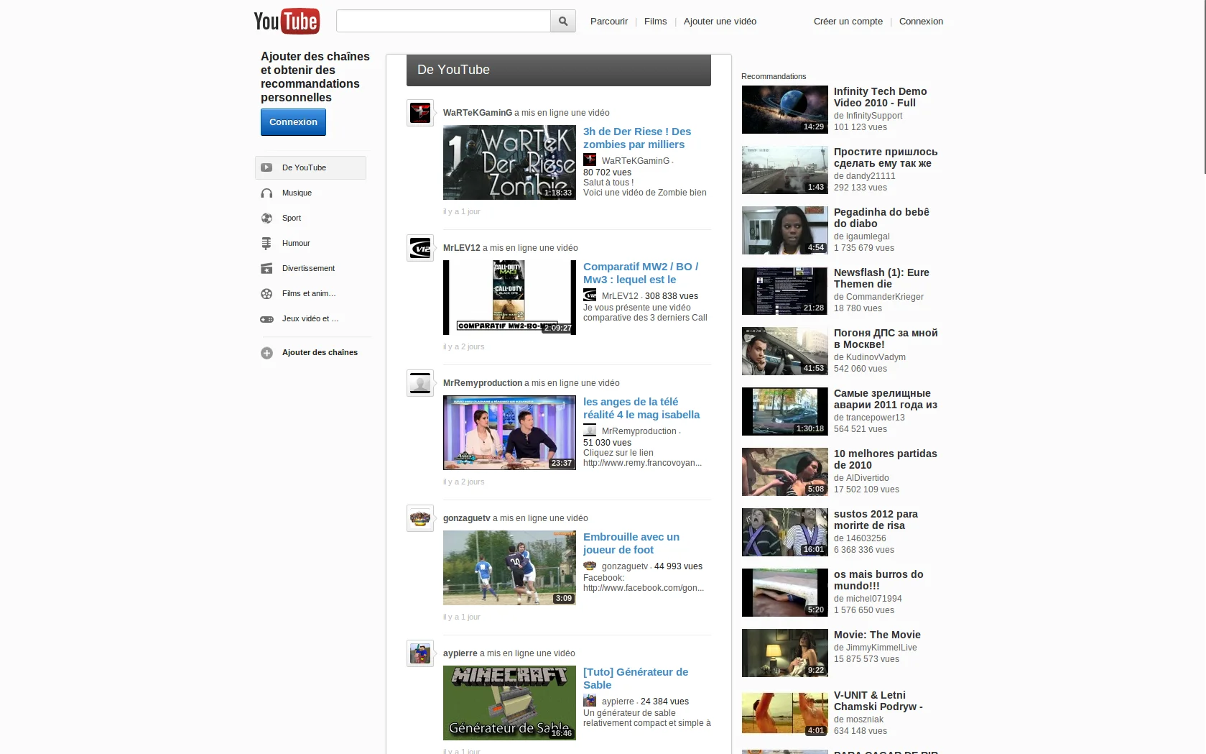The image size is (1206, 754).
Task: Select Ajouter une vidéo in top navigation
Action: pyautogui.click(x=720, y=22)
